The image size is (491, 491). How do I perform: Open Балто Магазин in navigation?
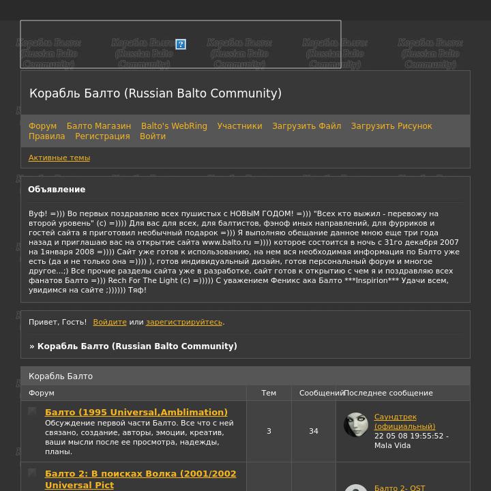coord(99,126)
